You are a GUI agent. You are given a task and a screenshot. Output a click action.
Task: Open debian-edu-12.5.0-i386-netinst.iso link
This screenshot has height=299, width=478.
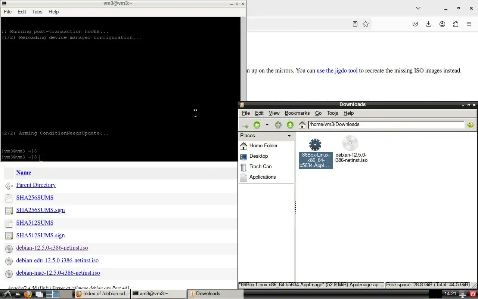(x=57, y=261)
